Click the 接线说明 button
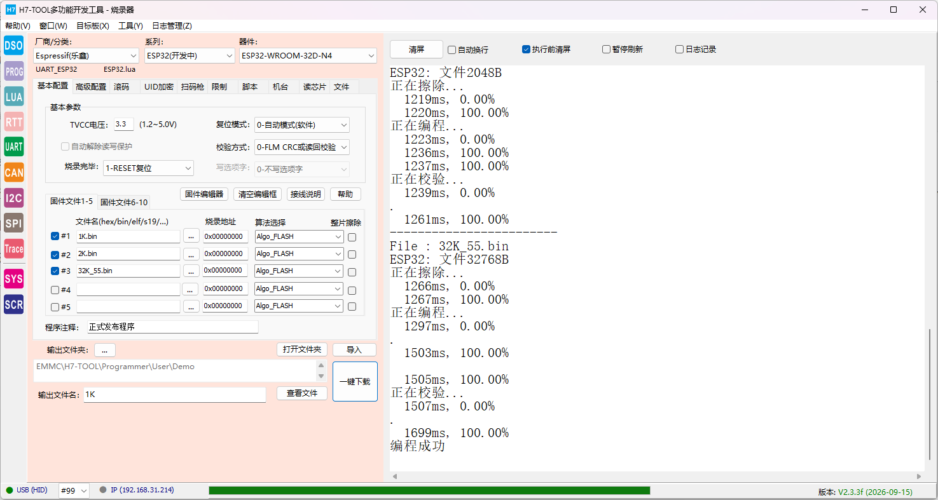Viewport: 938px width, 500px height. pyautogui.click(x=306, y=194)
